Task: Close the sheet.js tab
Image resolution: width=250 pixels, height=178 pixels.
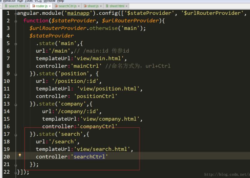Action: [x=101, y=6]
